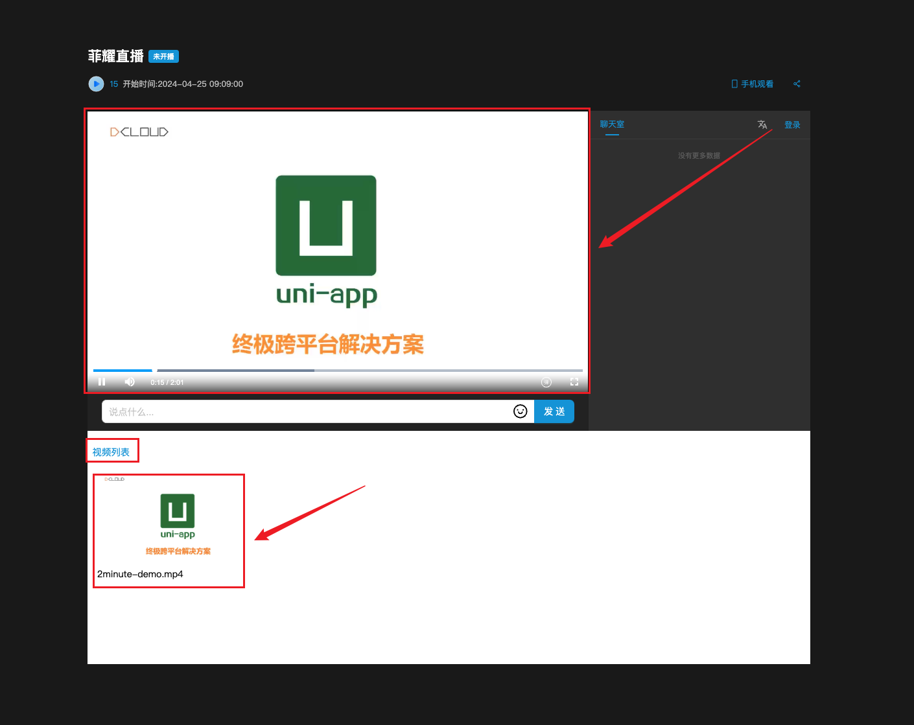Mute the video with the speaker icon

(x=130, y=382)
